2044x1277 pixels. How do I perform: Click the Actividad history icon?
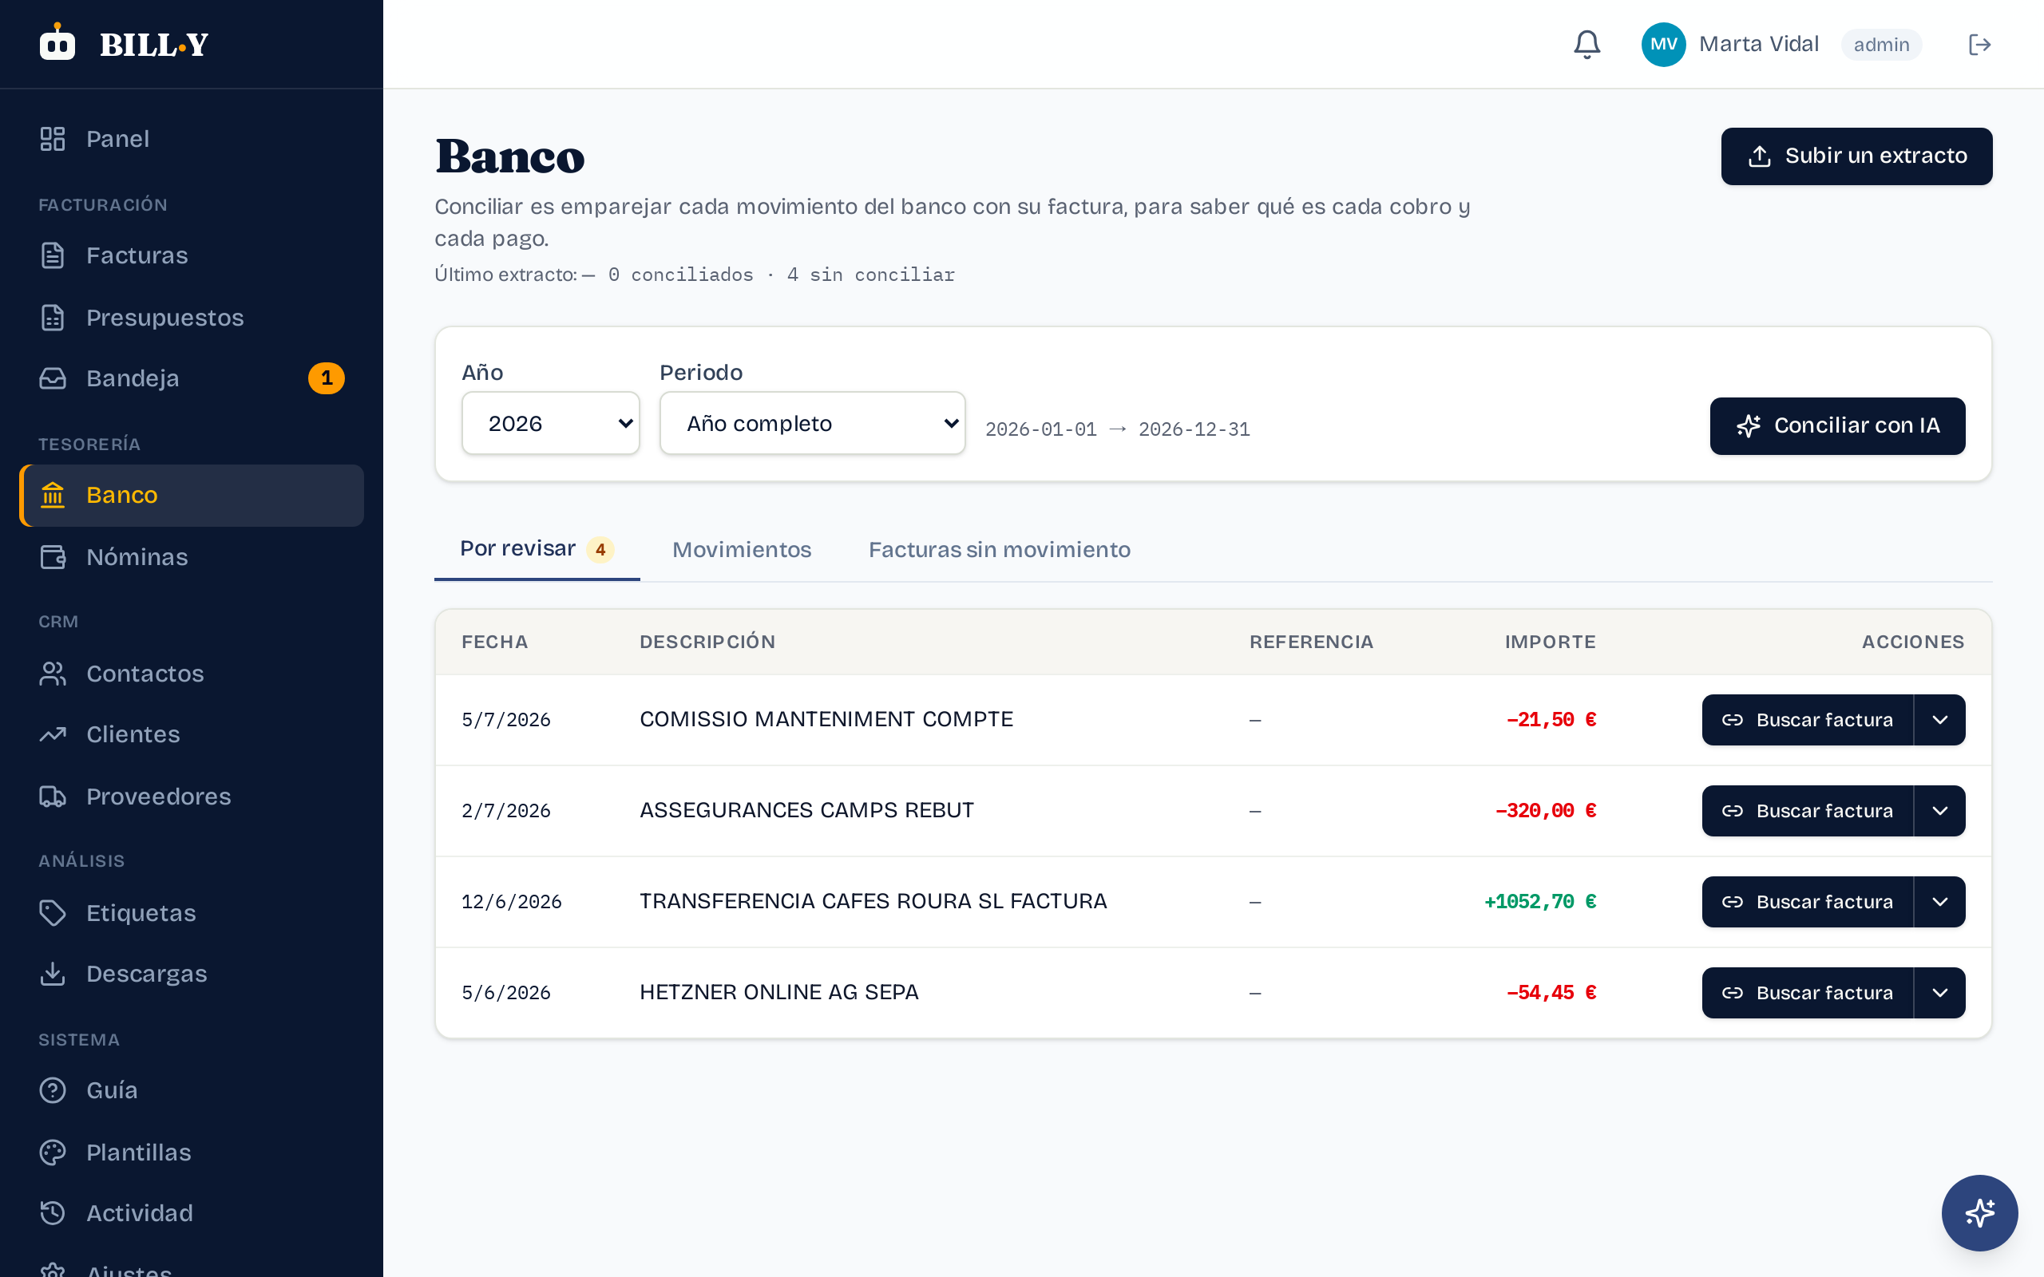pyautogui.click(x=53, y=1213)
